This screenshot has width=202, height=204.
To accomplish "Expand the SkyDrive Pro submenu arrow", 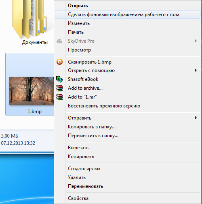I will [196, 41].
